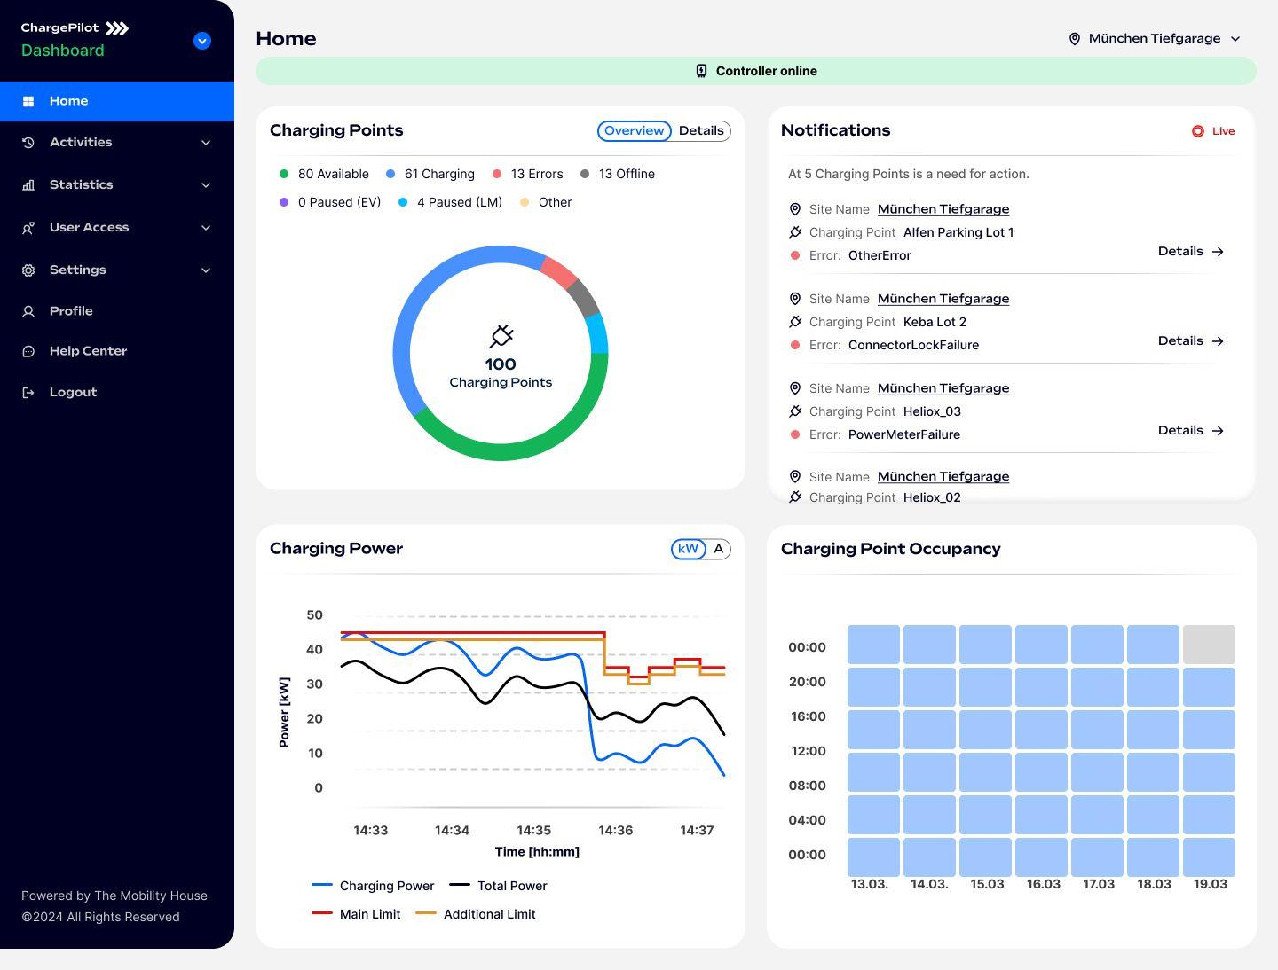Open the Help Center icon

pos(28,350)
